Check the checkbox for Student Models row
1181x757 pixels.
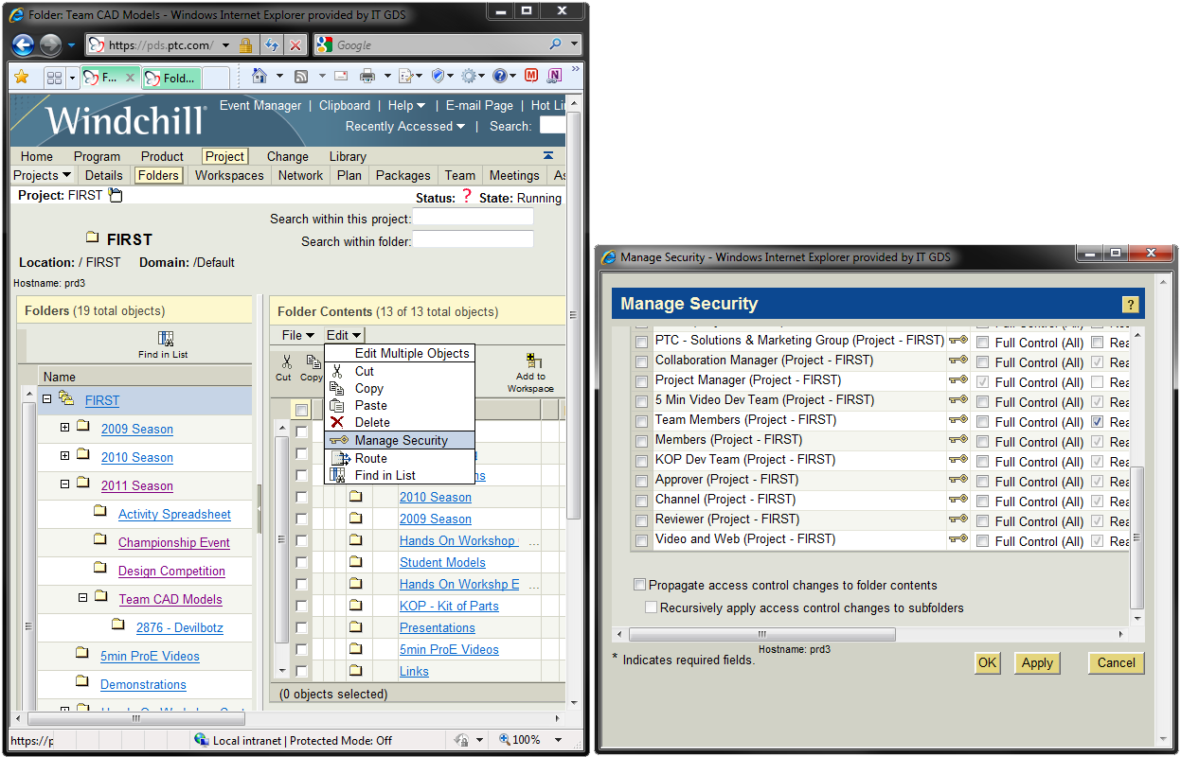[x=301, y=562]
